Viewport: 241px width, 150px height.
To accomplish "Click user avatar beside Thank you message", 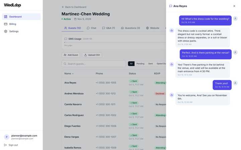I will [235, 83].
